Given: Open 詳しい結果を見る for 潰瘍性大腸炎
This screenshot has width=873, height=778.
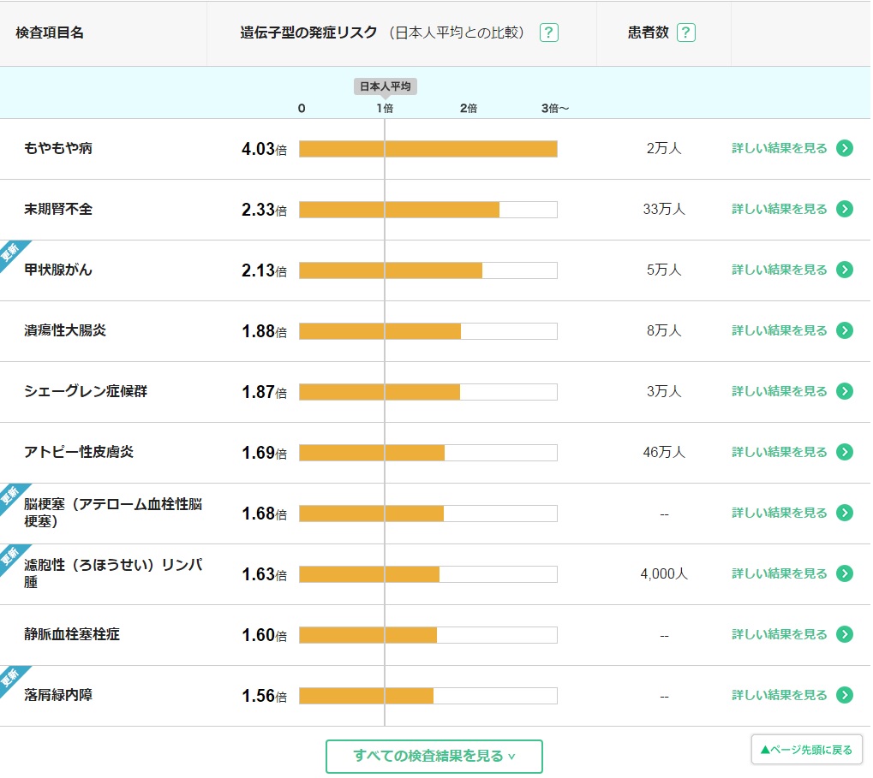Looking at the screenshot, I should click(x=780, y=331).
